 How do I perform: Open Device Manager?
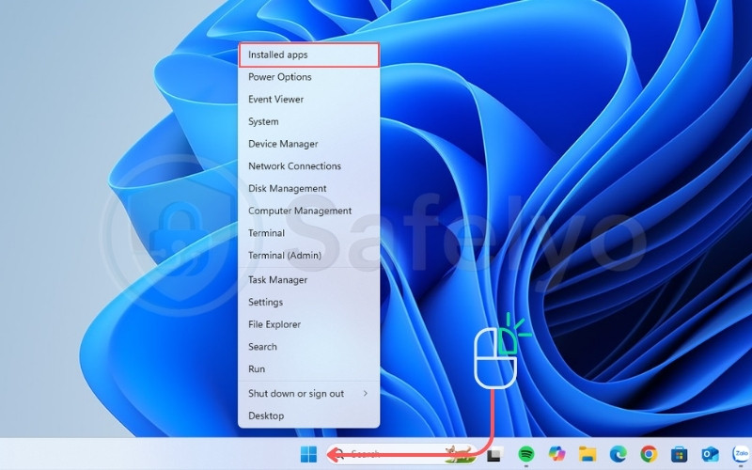coord(309,144)
